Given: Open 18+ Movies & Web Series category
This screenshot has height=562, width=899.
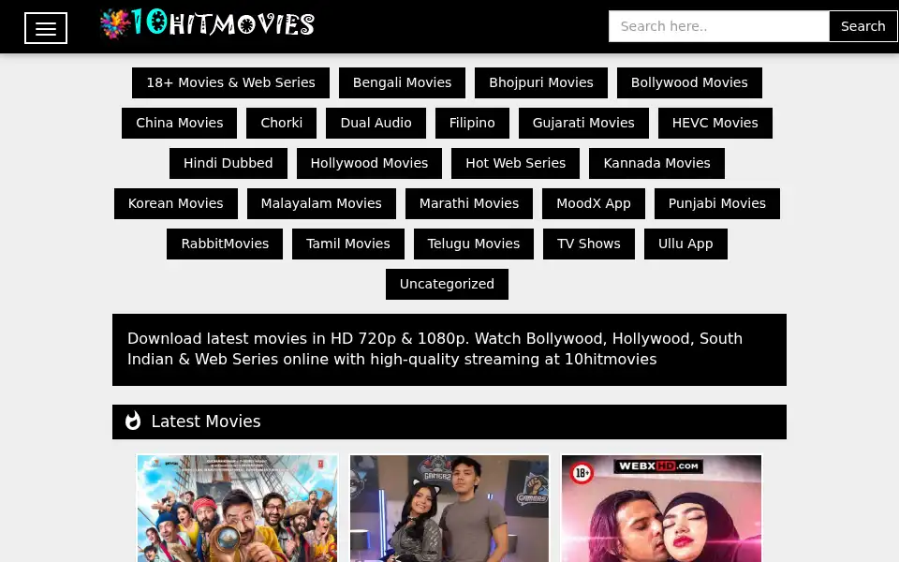Looking at the screenshot, I should pos(230,82).
